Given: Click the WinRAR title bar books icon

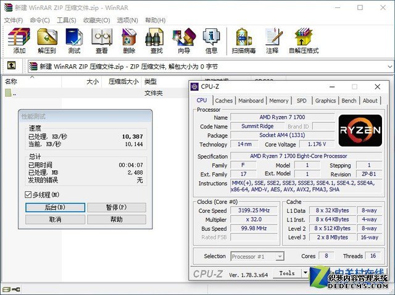Looking at the screenshot, I should tap(8, 7).
